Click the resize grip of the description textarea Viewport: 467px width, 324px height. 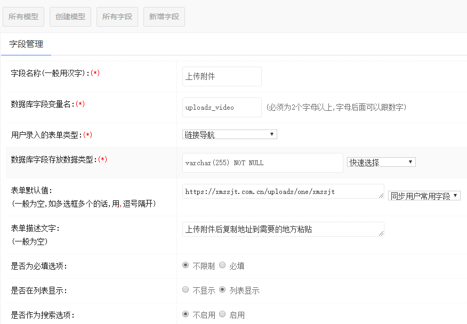[381, 234]
